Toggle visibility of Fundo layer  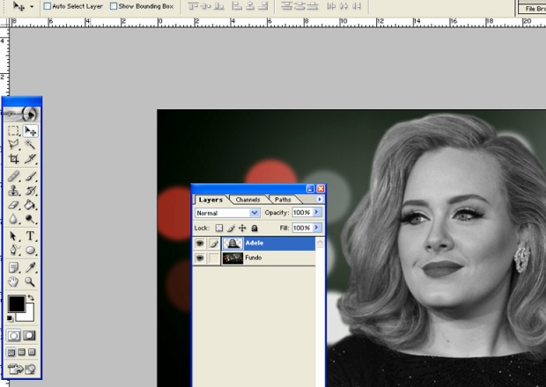pyautogui.click(x=199, y=259)
